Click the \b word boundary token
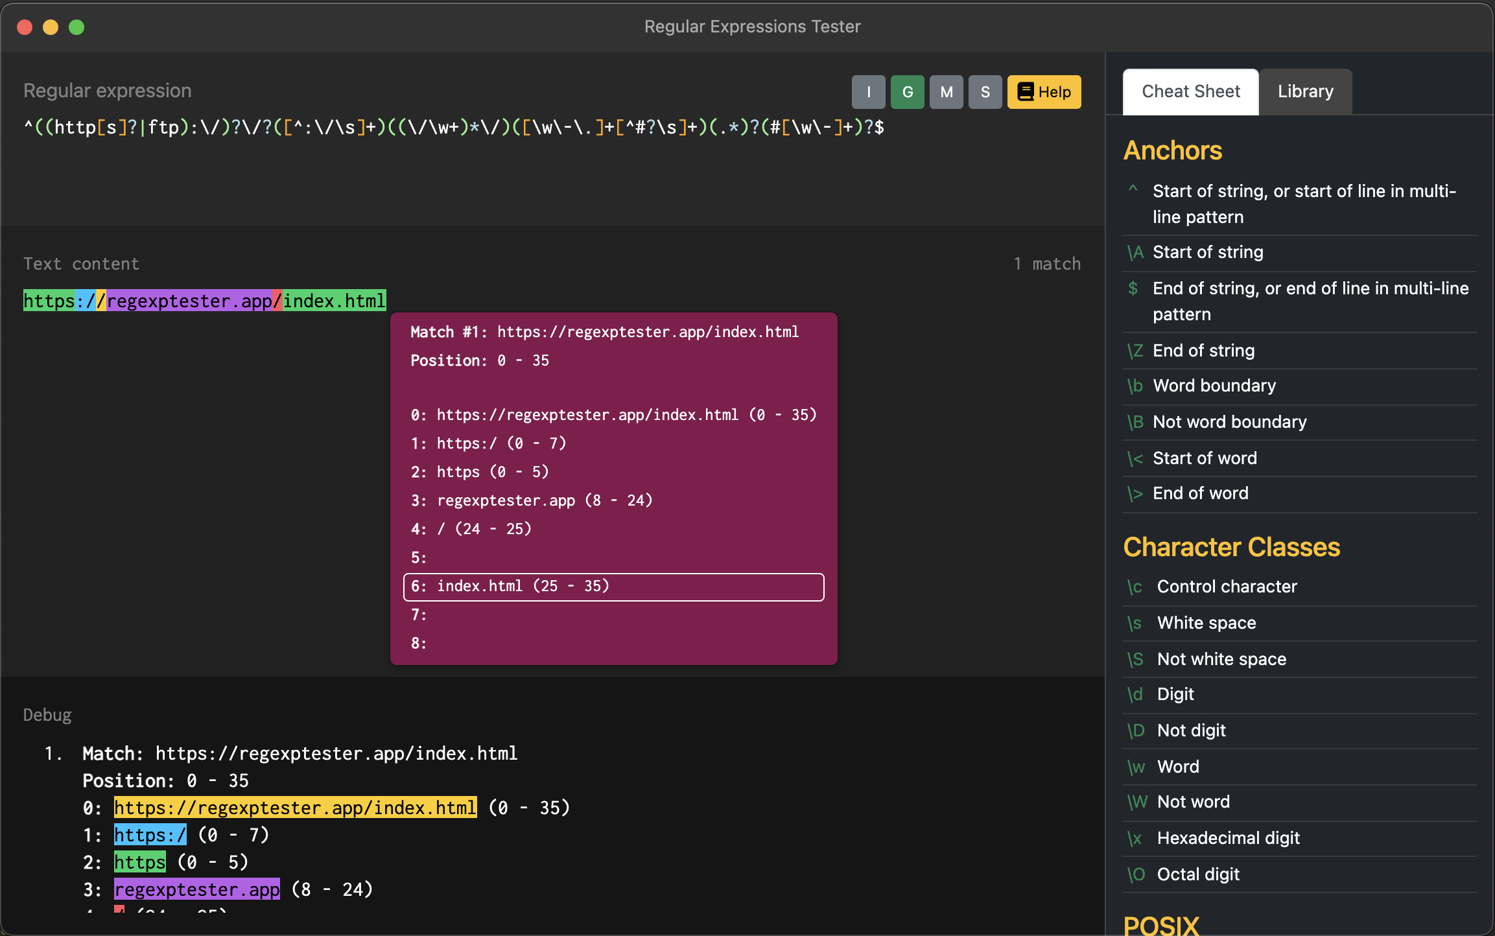 click(1135, 386)
